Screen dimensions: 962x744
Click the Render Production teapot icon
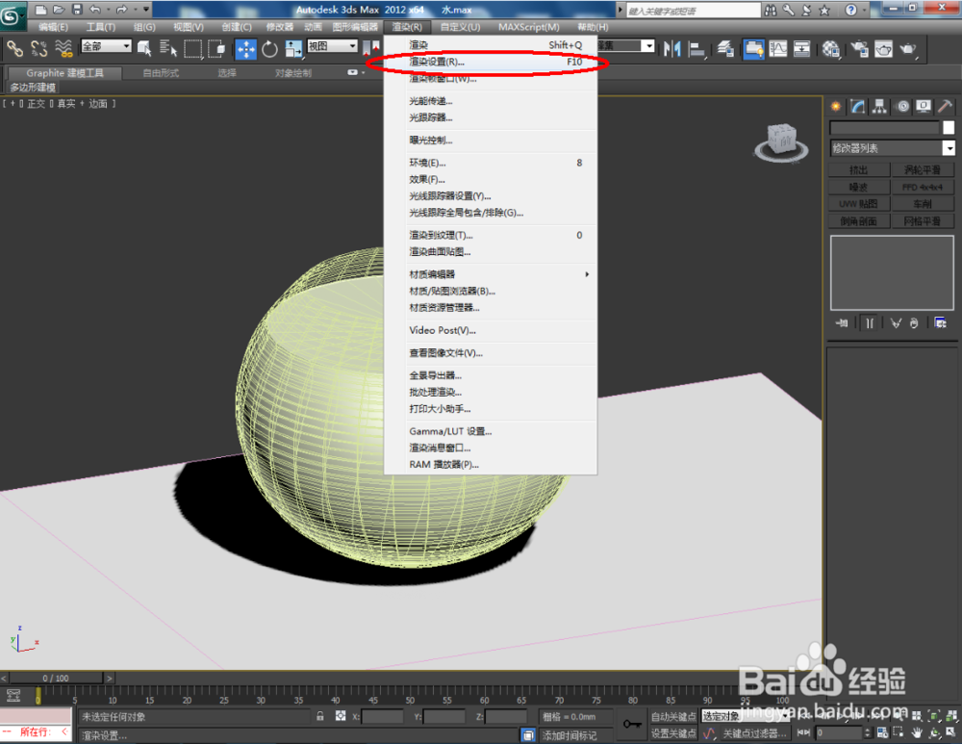[x=907, y=48]
